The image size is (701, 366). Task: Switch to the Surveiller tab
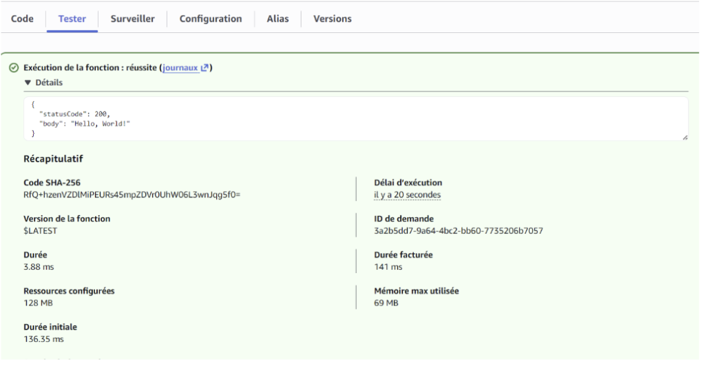click(x=133, y=19)
